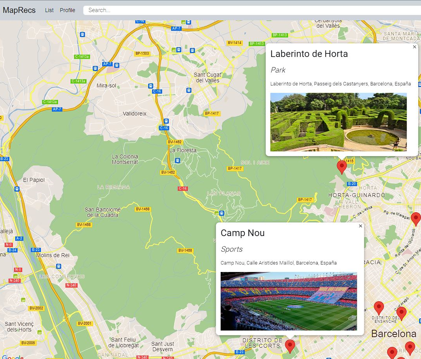The image size is (421, 359).
Task: Click the red marker under Laberinto de Horta popup
Action: [341, 167]
